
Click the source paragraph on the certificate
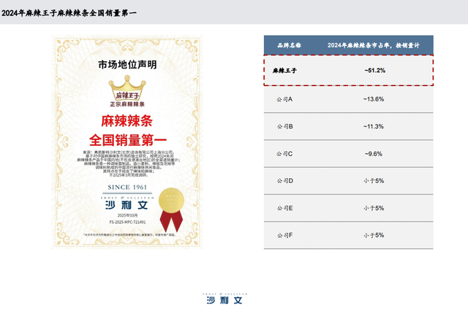point(129,164)
